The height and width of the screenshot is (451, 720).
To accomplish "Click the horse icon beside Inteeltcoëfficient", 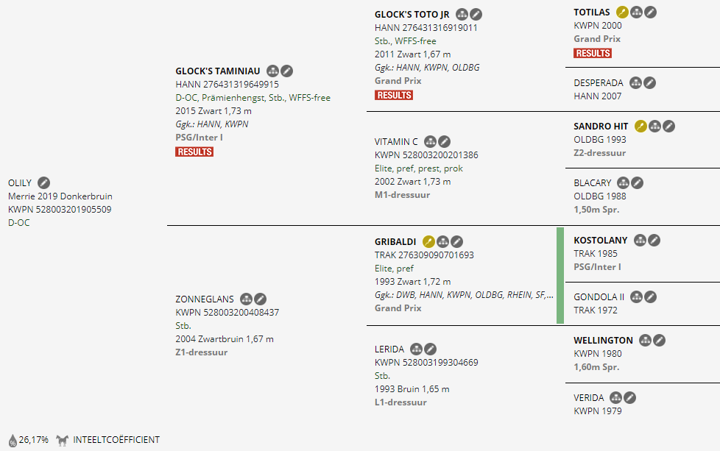I will click(x=63, y=440).
